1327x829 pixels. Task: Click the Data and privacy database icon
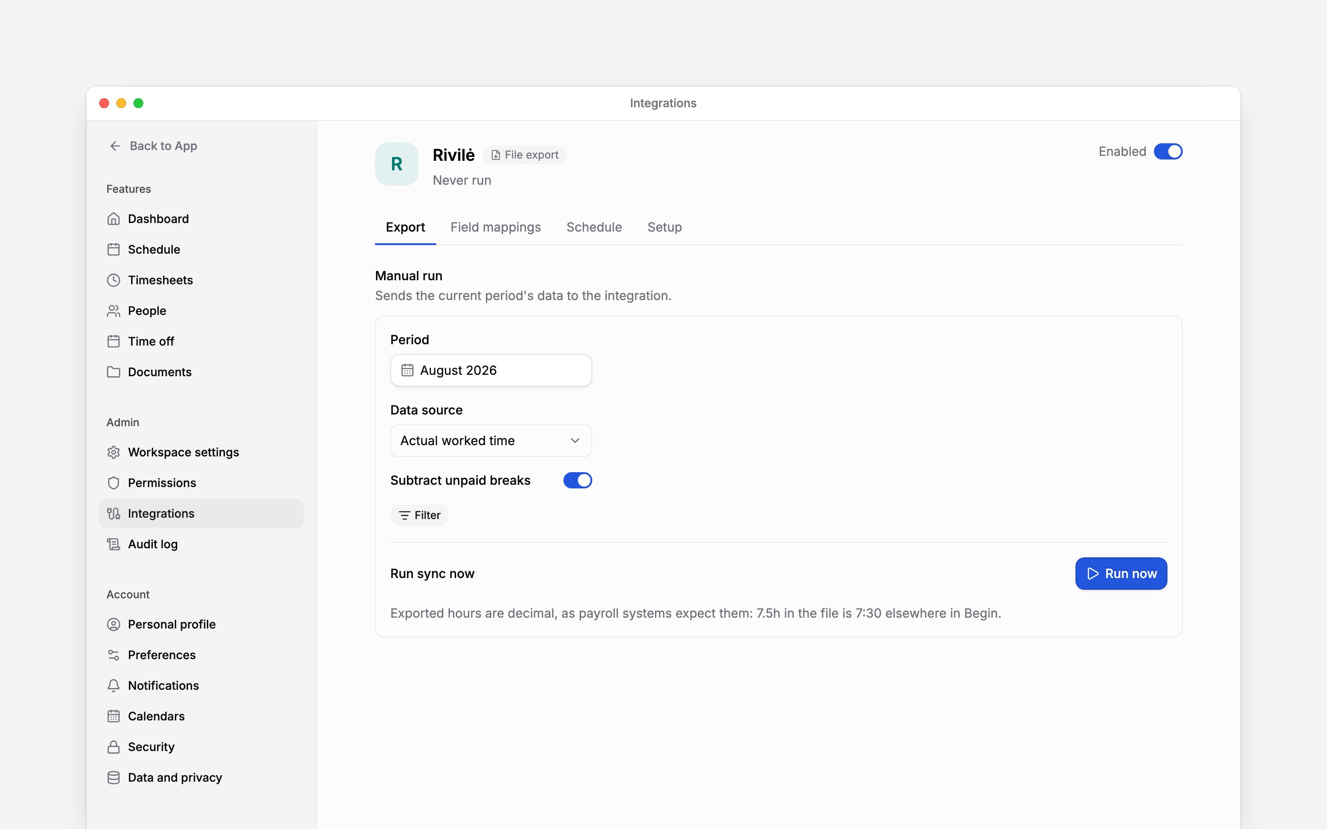[x=114, y=778]
